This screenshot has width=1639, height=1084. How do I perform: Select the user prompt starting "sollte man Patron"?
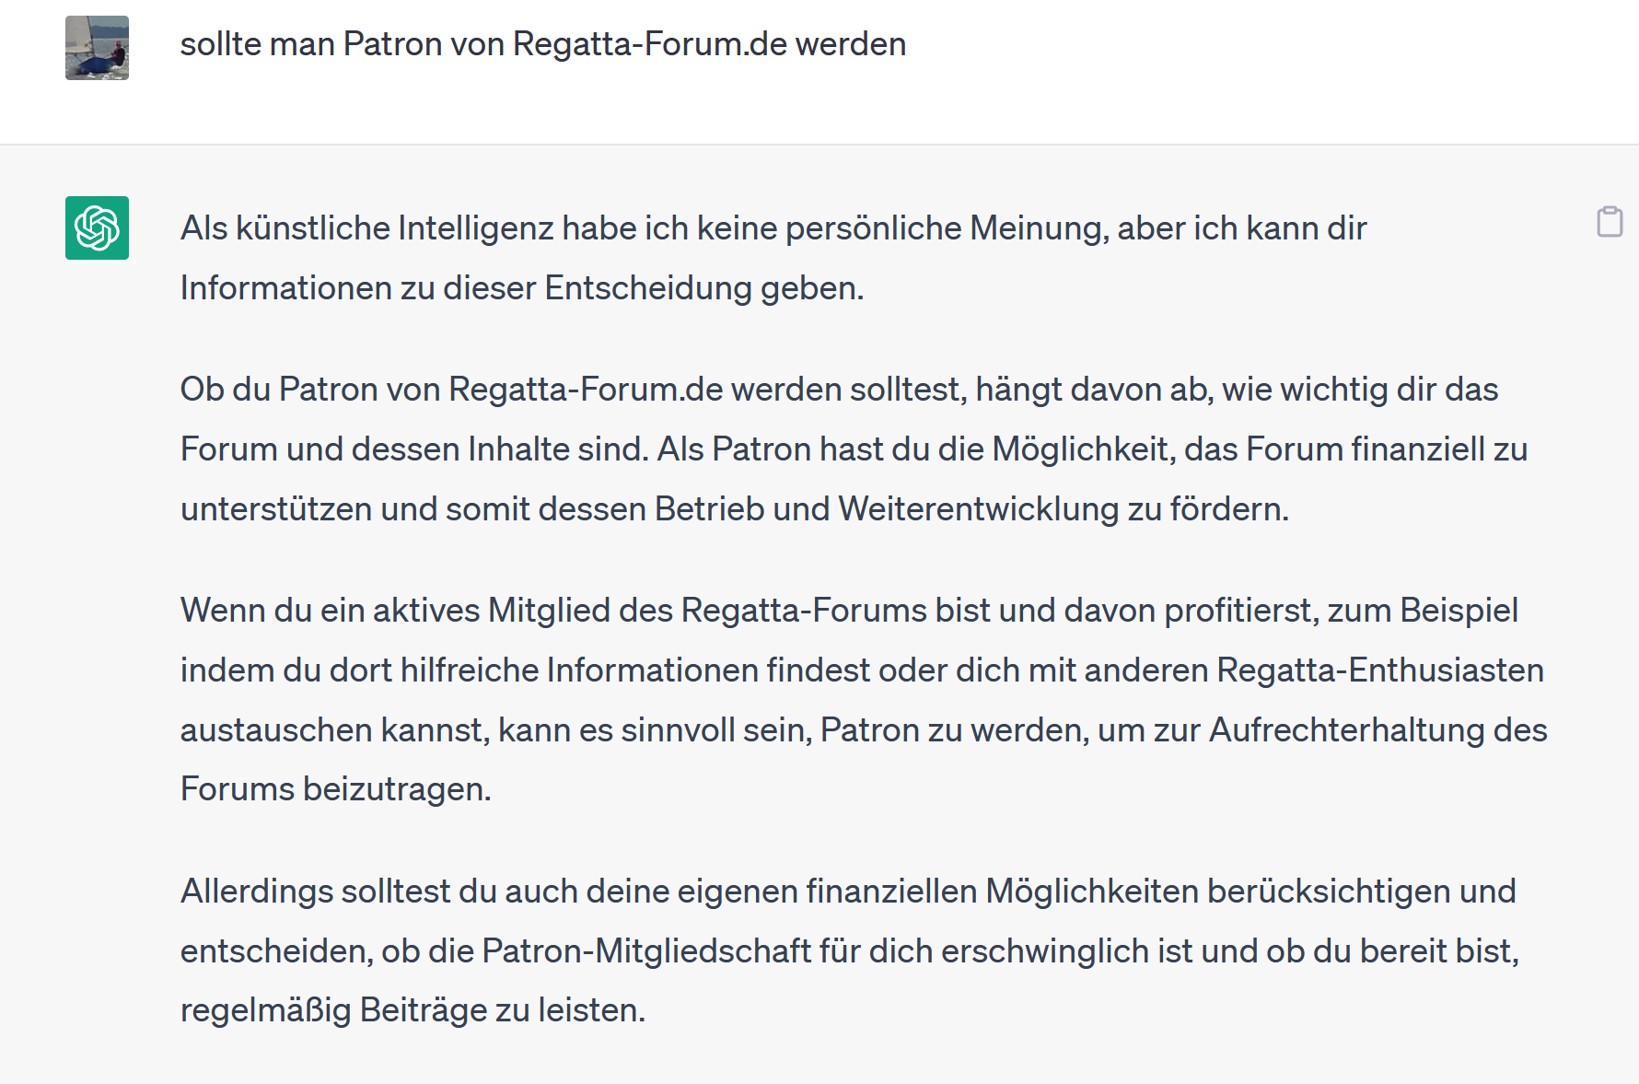tap(543, 44)
